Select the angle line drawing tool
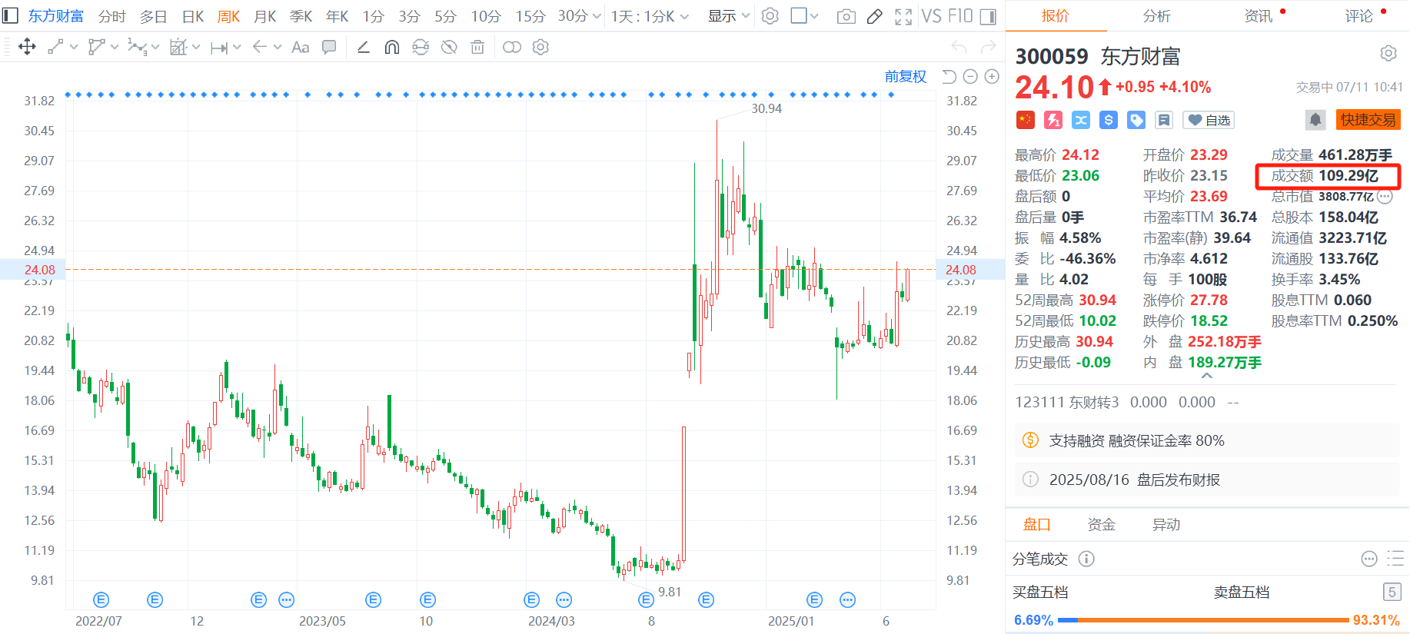Viewport: 1410px width, 634px height. point(364,48)
